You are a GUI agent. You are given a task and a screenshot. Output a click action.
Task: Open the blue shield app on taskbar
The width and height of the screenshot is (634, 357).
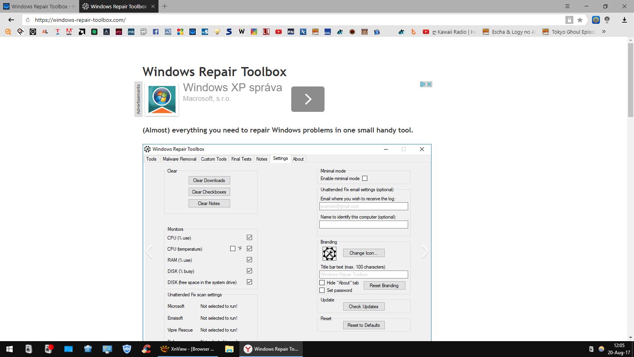pyautogui.click(x=127, y=349)
